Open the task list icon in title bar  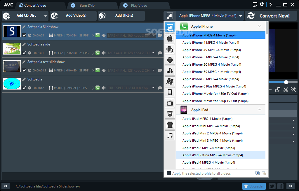click(255, 4)
